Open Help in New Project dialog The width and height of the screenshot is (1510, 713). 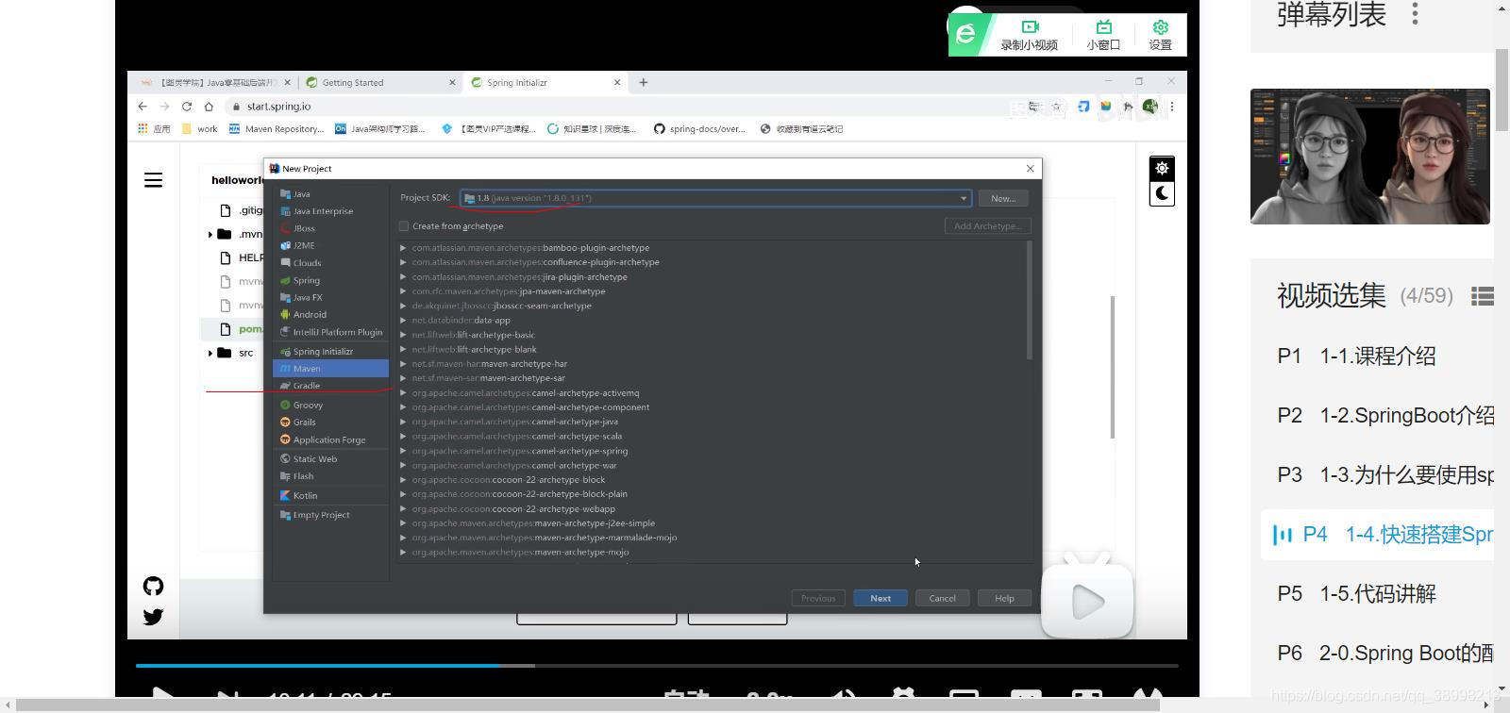[1004, 598]
